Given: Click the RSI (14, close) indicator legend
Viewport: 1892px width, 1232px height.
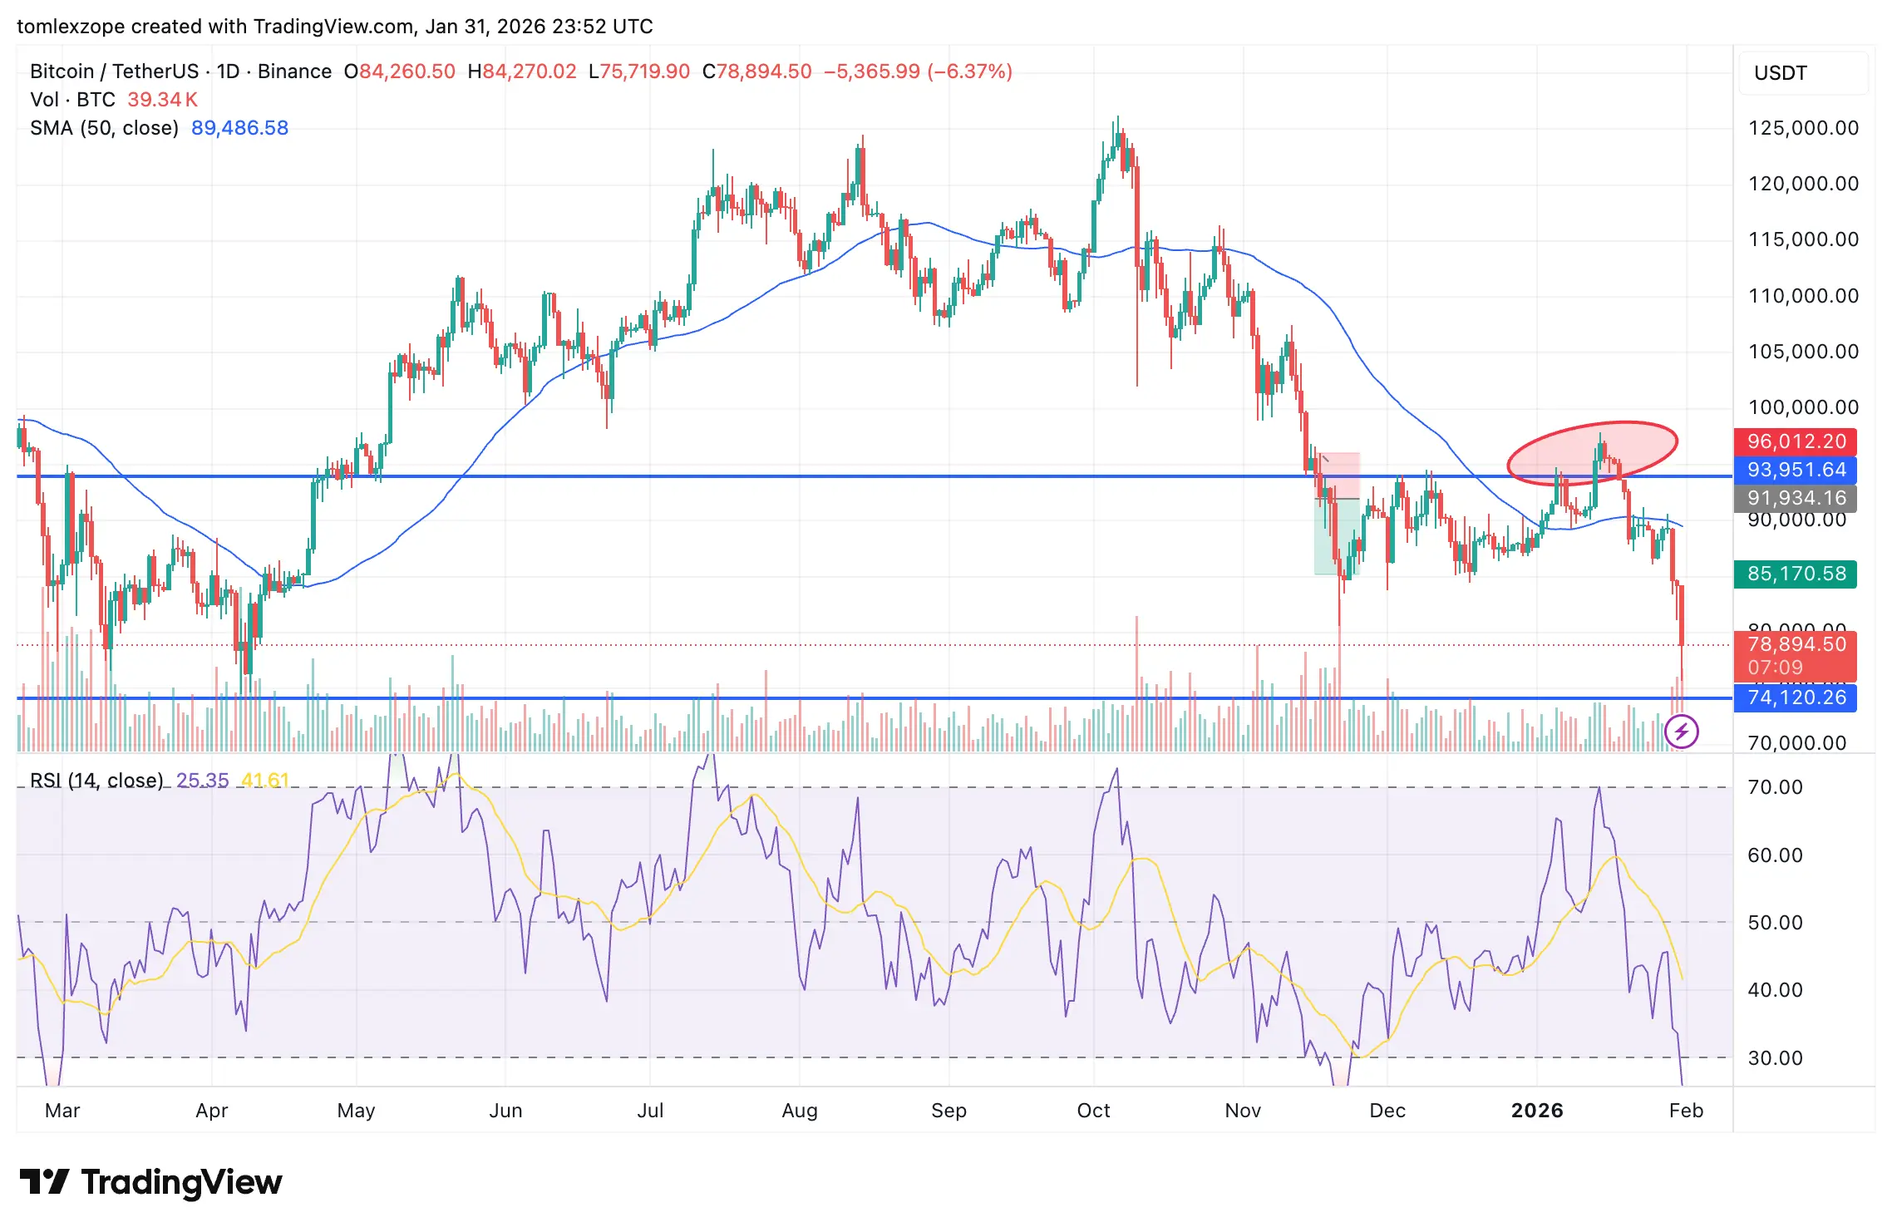Looking at the screenshot, I should click(x=96, y=781).
